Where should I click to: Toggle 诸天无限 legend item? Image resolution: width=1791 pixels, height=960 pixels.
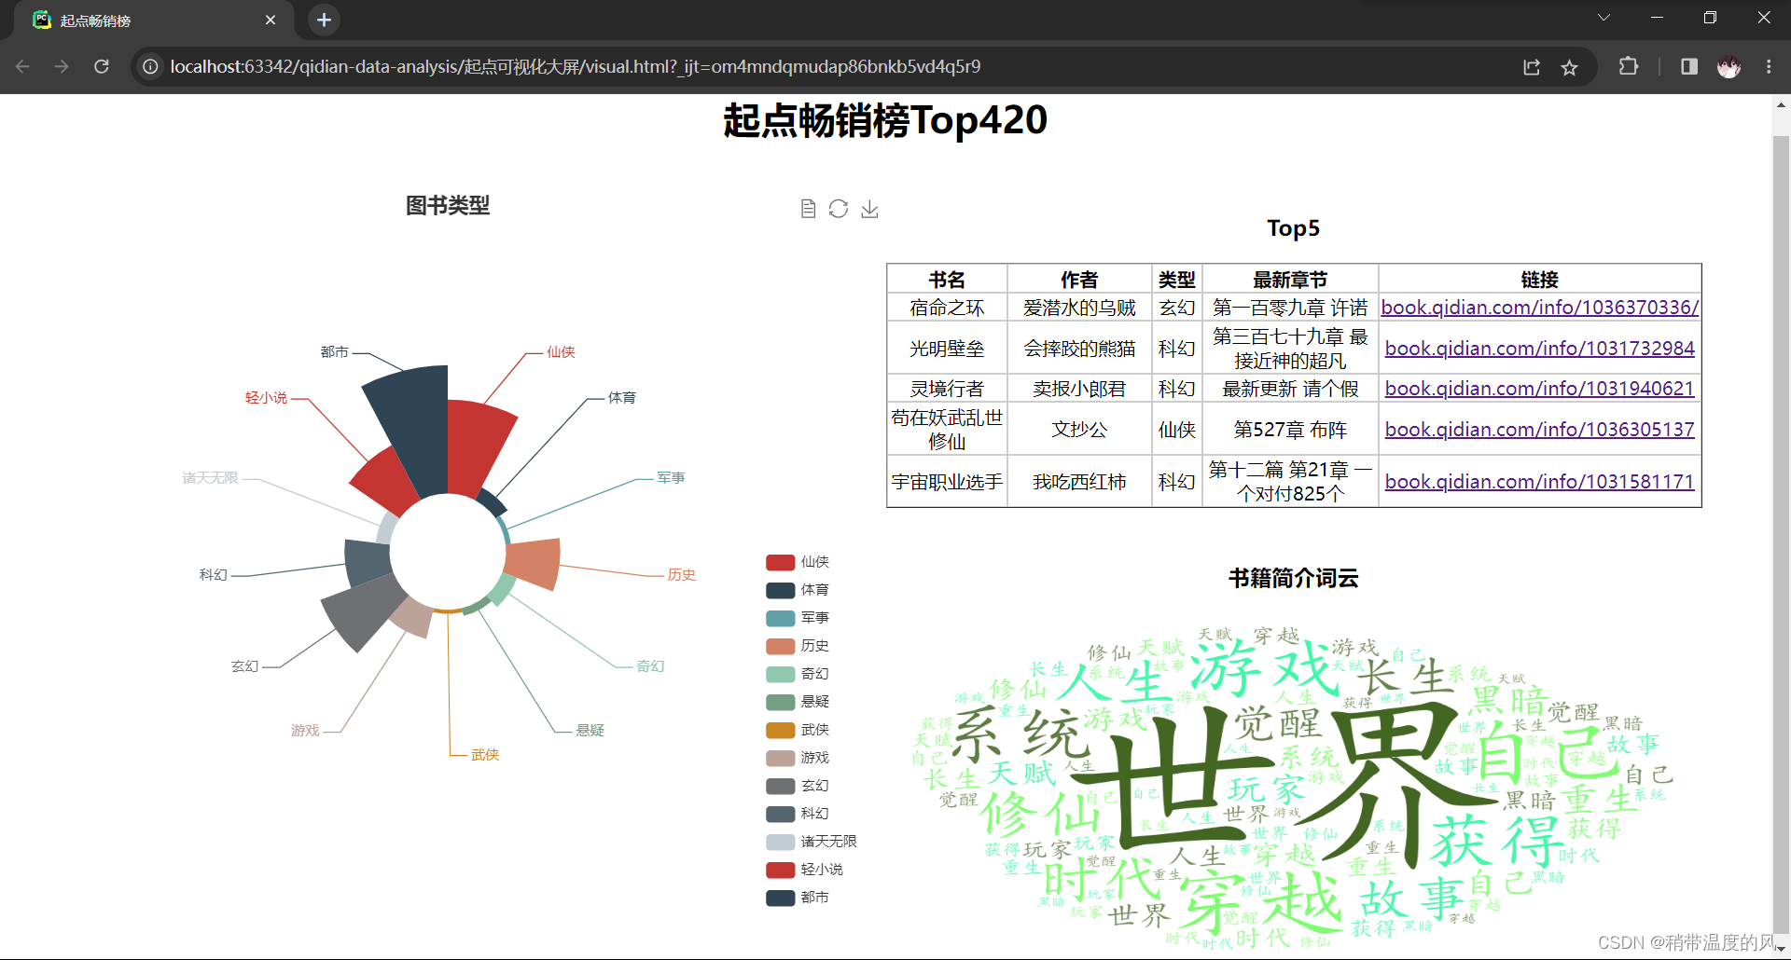[812, 842]
